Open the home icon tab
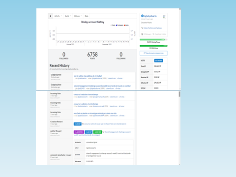 tap(51, 16)
